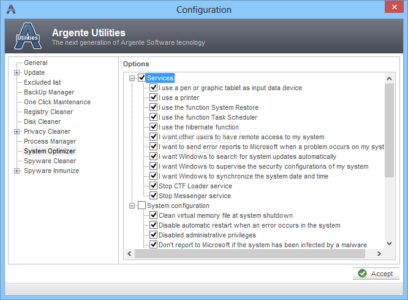This screenshot has width=408, height=300.
Task: Select Registry Cleaner in sidebar
Action: pyautogui.click(x=48, y=112)
